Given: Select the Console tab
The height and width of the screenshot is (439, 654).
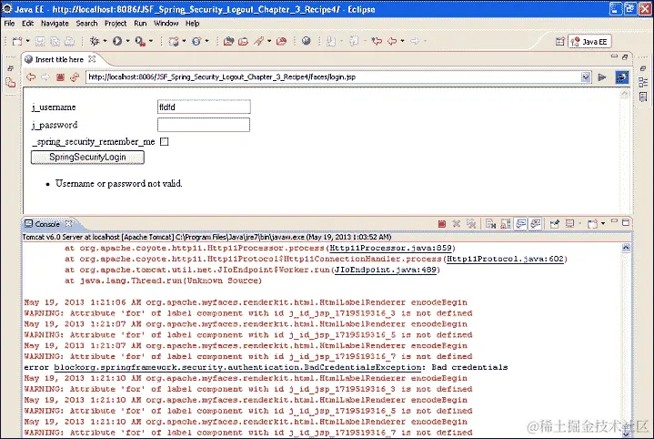Looking at the screenshot, I should (47, 224).
